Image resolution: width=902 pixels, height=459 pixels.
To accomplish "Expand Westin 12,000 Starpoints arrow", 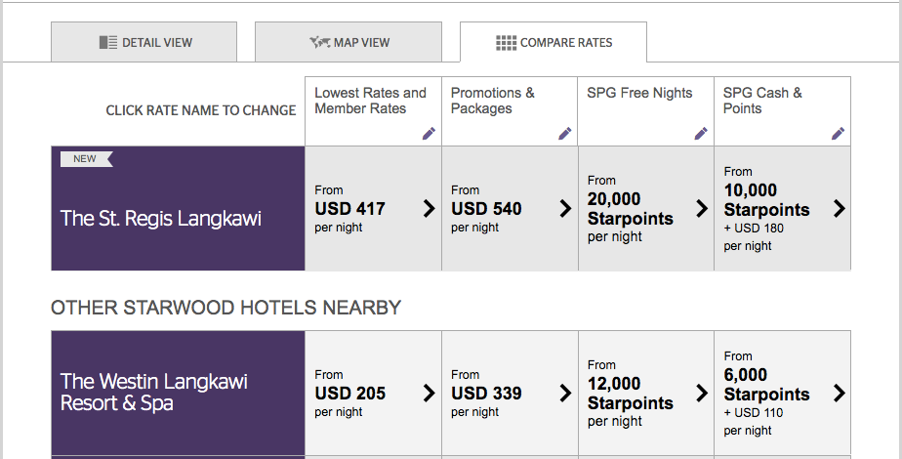I will tap(701, 393).
